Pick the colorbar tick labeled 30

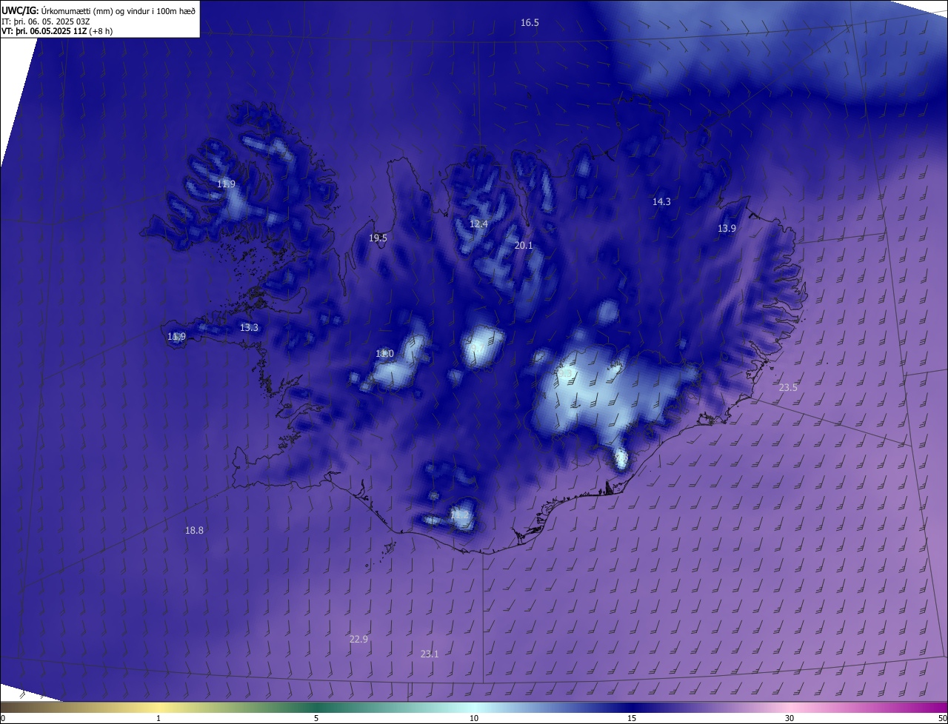[x=790, y=719]
